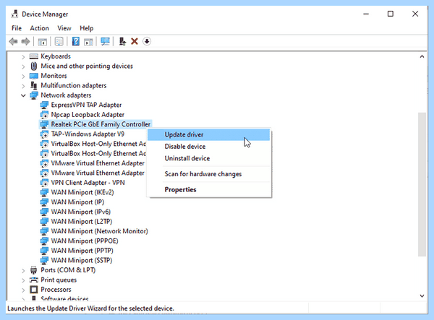Image resolution: width=434 pixels, height=320 pixels.
Task: Open the Help menu
Action: click(x=86, y=28)
